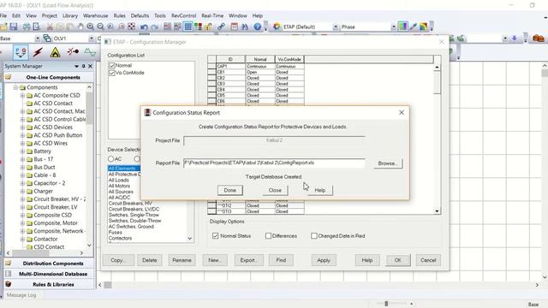This screenshot has width=548, height=308.
Task: Open System Manager panel options arrow
Action: [76, 66]
